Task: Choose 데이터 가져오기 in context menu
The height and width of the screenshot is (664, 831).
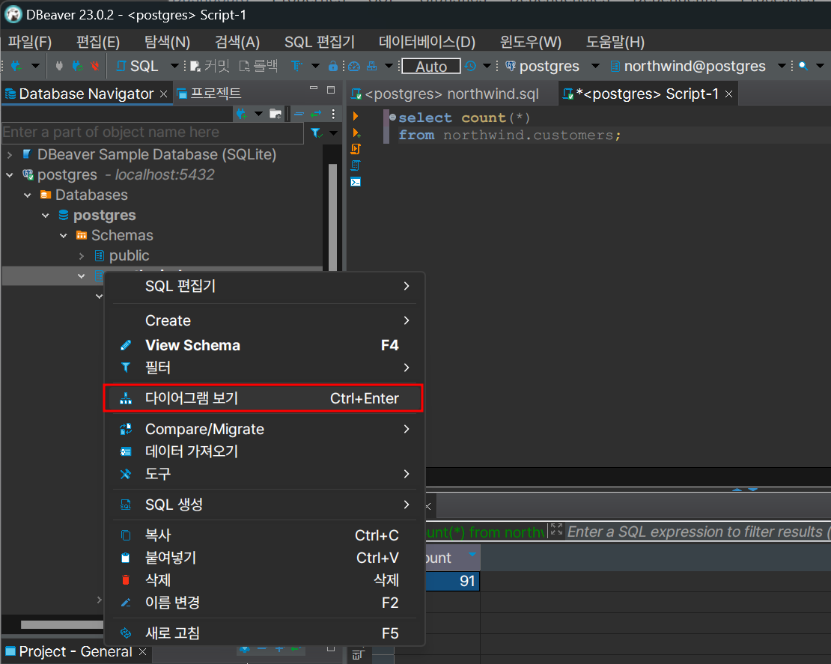Action: point(264,451)
